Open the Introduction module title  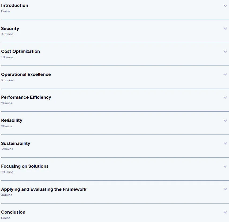(15, 5)
